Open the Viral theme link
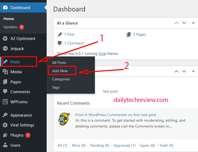This screenshot has width=198, height=152. pyautogui.click(x=102, y=54)
